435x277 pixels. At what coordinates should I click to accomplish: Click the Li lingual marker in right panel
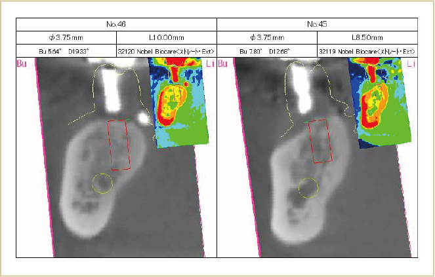point(411,64)
